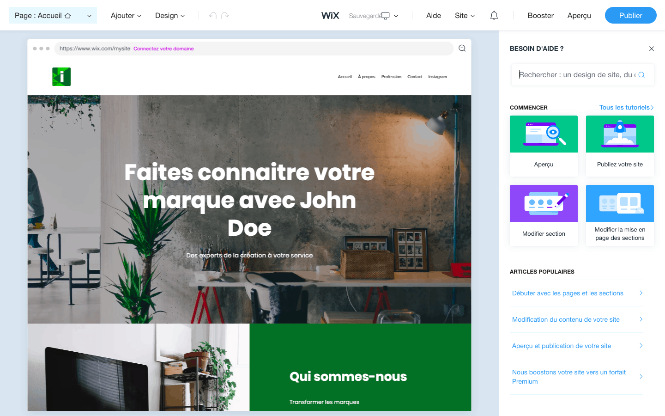Open the notifications bell

[494, 16]
